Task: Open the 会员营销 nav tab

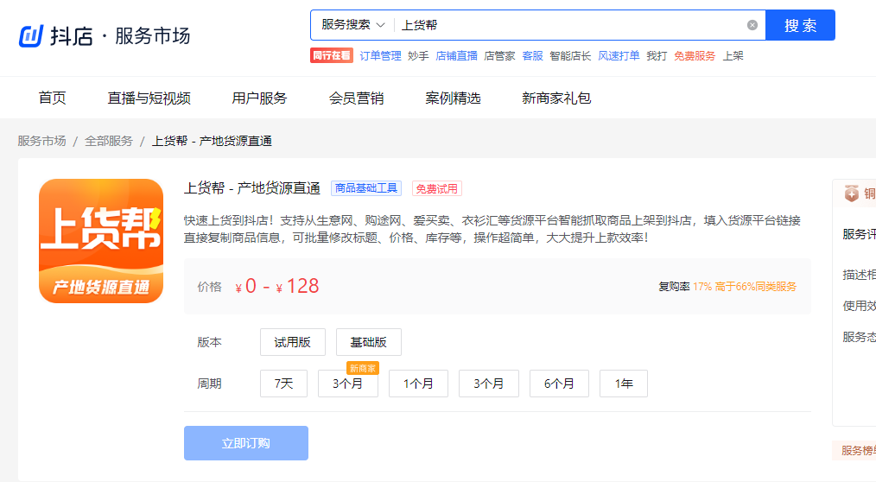Action: (x=356, y=98)
